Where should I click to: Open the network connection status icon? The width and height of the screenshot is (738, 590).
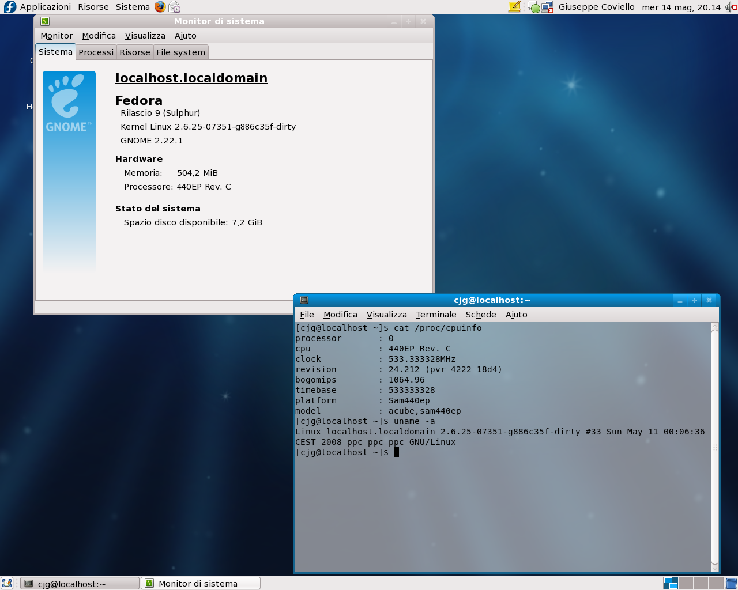click(x=547, y=7)
